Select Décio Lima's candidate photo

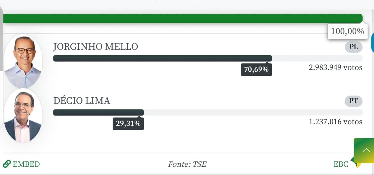(23, 116)
